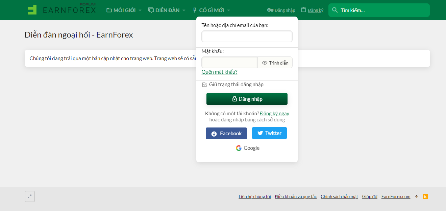Focus the Mật khẩu password field

230,63
